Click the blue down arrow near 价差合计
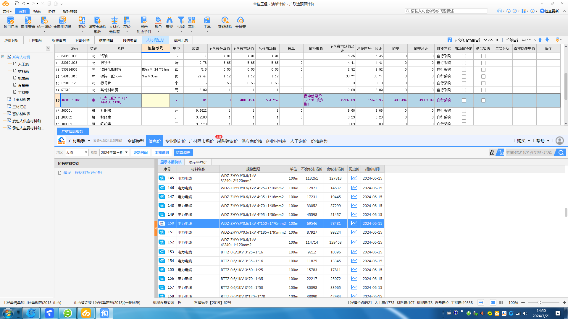Screen dimensions: 568x319 pyautogui.click(x=547, y=40)
